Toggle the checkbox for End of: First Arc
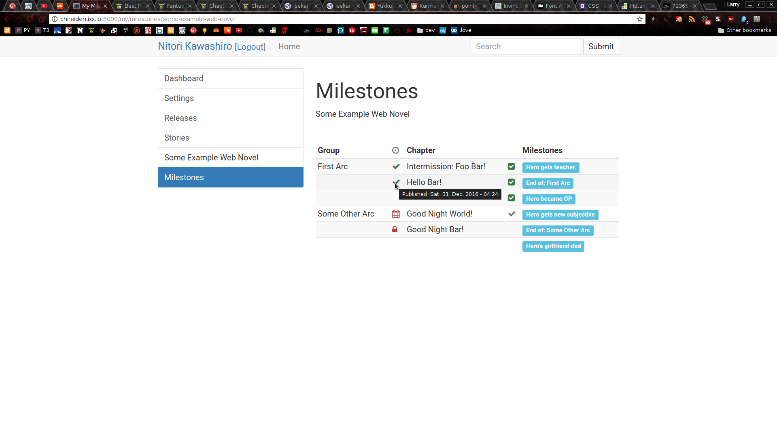This screenshot has height=425, width=777. pyautogui.click(x=512, y=182)
